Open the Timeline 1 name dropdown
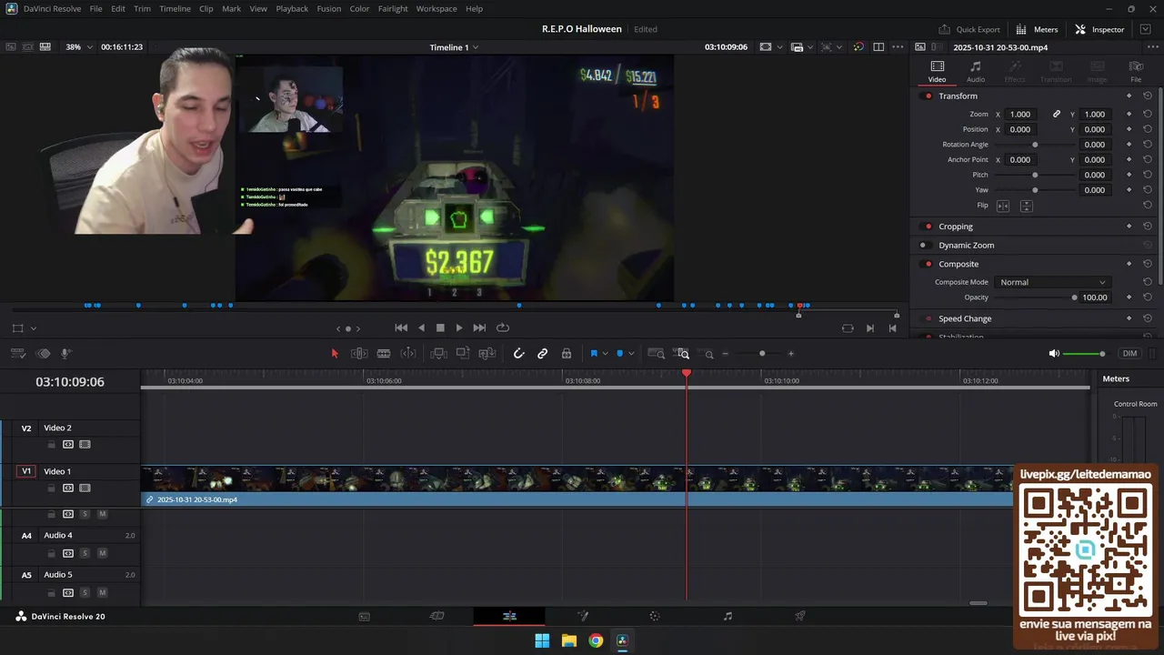 pyautogui.click(x=454, y=47)
